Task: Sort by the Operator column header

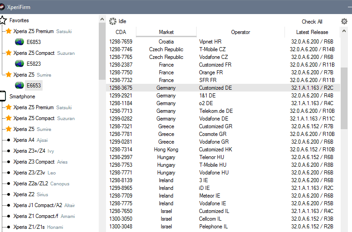Action: click(241, 32)
